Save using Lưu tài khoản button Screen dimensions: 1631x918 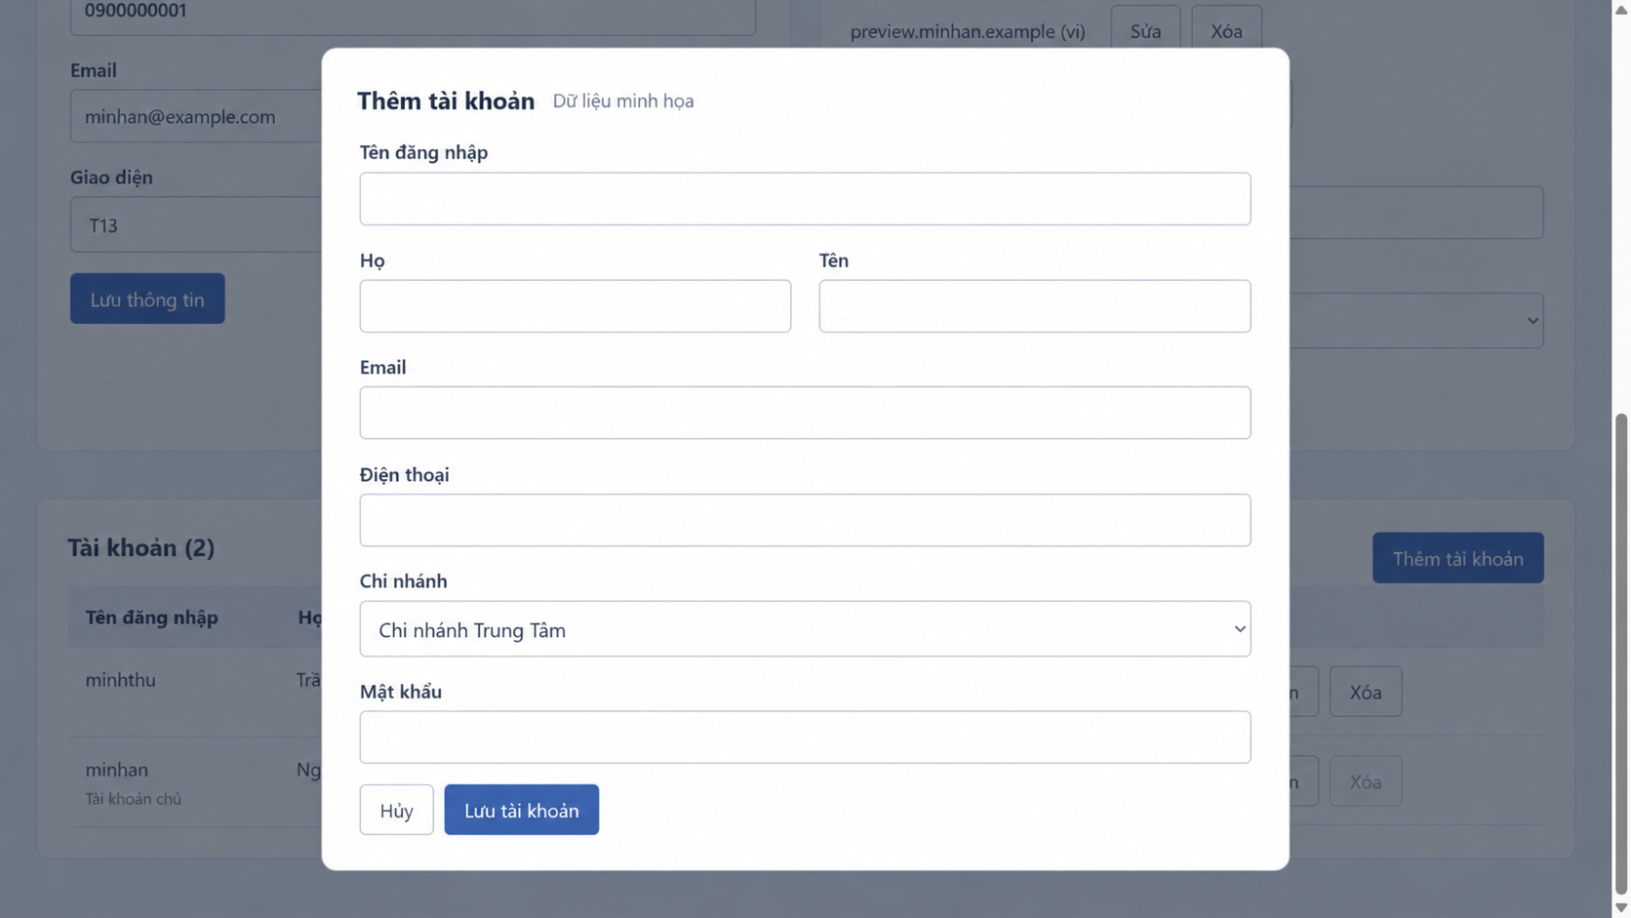click(x=522, y=810)
